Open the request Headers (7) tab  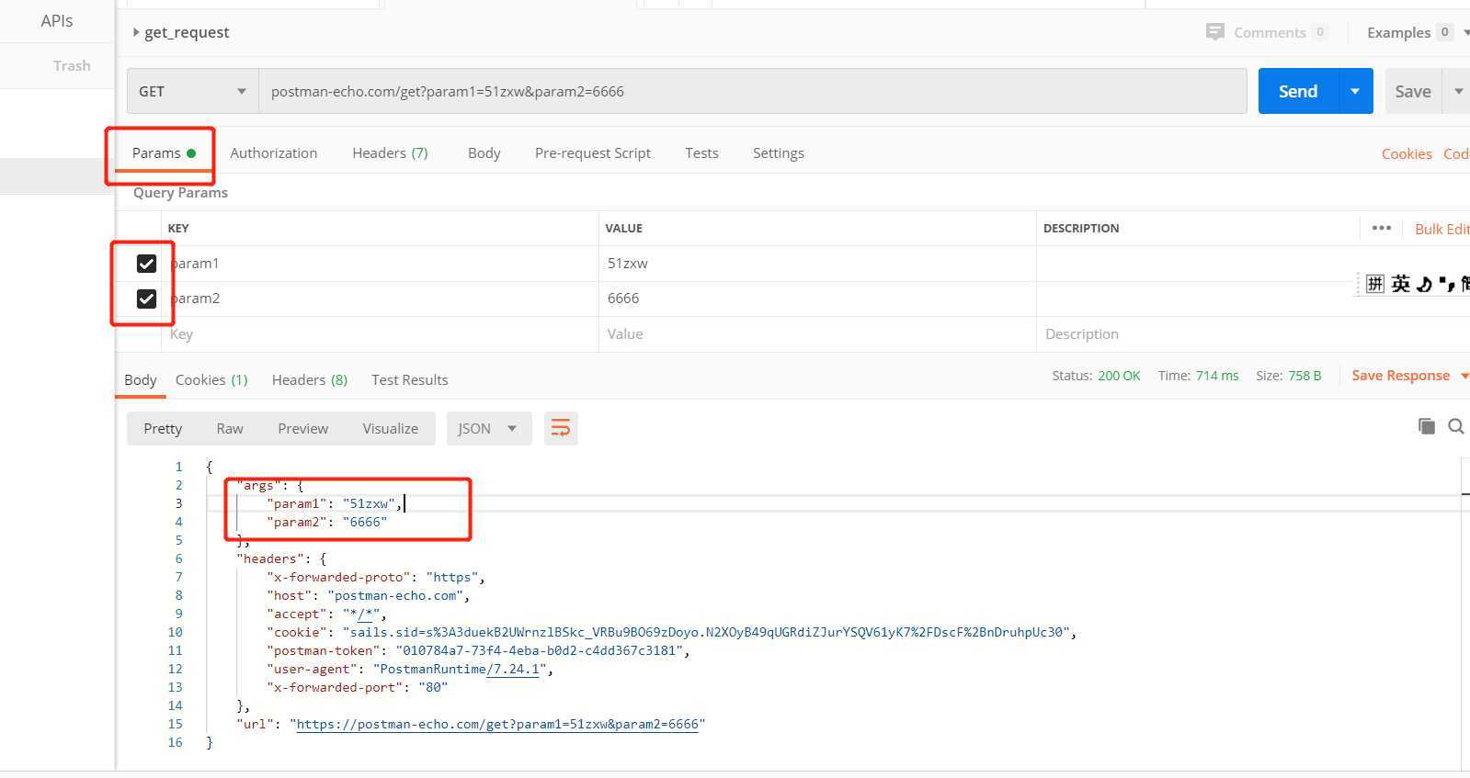(390, 153)
